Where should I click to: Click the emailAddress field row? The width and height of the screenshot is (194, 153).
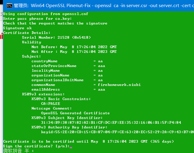tap(68, 89)
